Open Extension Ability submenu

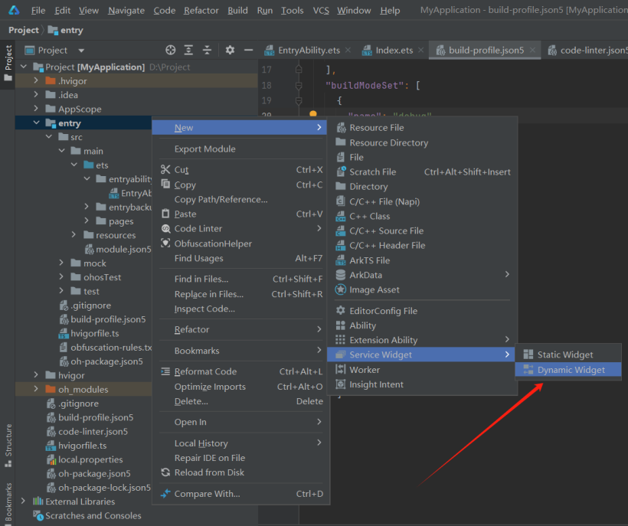(422, 340)
